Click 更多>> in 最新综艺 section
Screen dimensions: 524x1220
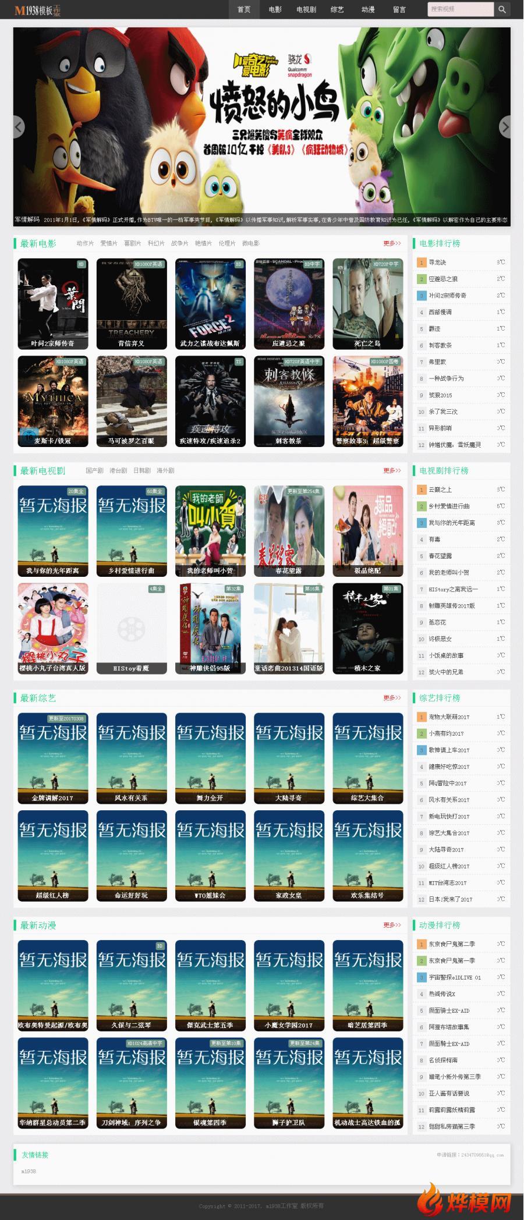tap(392, 697)
